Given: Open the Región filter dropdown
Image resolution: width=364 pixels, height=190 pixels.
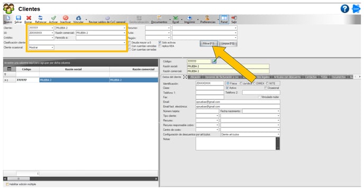Looking at the screenshot, I should pos(169,37).
